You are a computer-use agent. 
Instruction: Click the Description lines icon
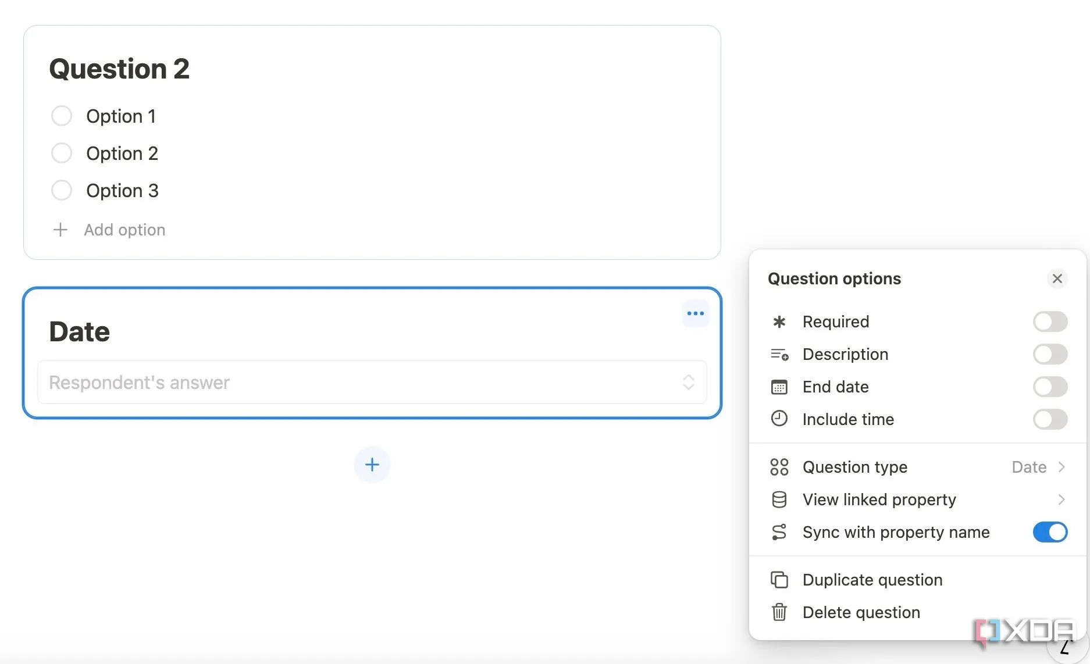tap(779, 354)
